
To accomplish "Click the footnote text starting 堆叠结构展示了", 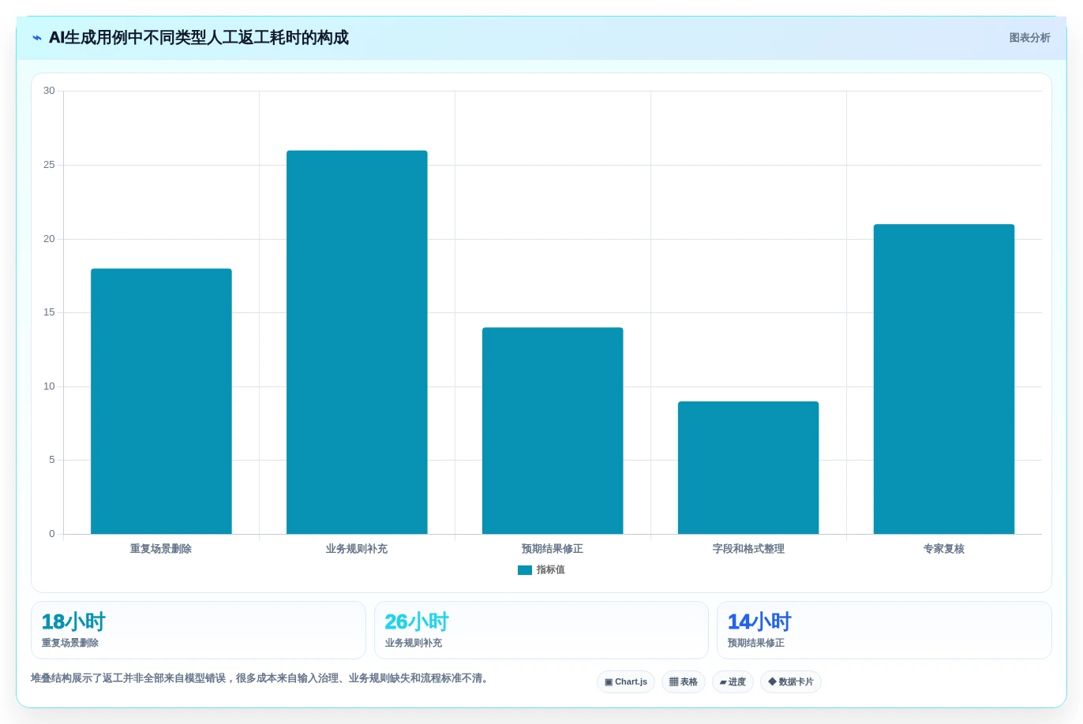I will [261, 678].
